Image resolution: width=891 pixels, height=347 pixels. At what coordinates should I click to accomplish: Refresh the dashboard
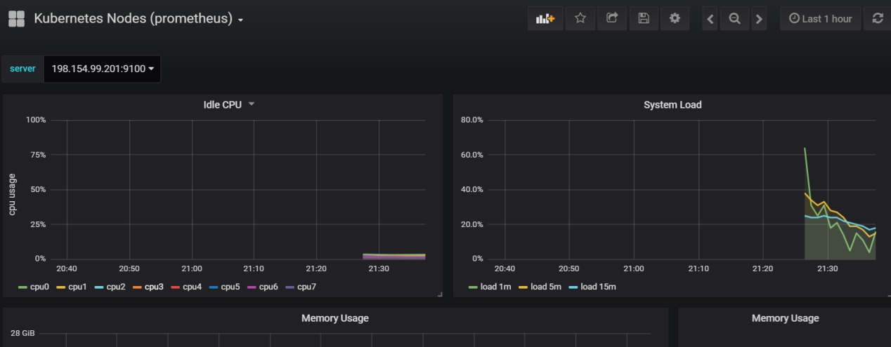coord(878,19)
